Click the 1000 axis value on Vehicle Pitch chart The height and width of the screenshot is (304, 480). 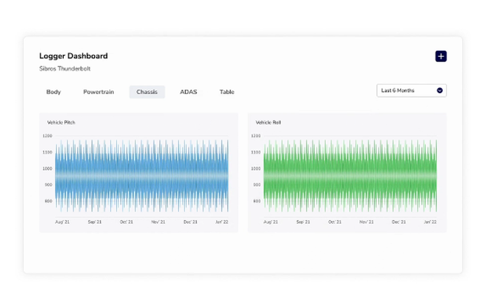pyautogui.click(x=48, y=168)
